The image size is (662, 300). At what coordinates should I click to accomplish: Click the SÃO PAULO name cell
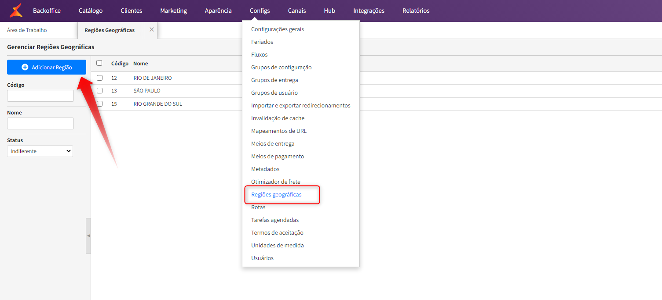point(147,91)
